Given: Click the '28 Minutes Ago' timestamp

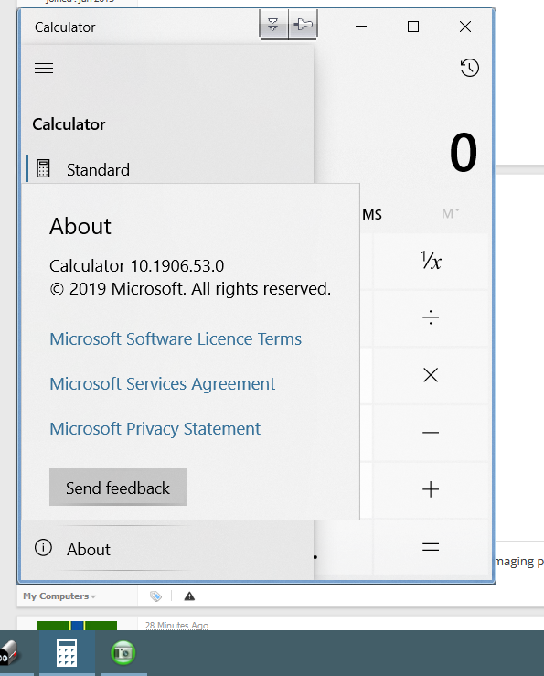Looking at the screenshot, I should 176,625.
